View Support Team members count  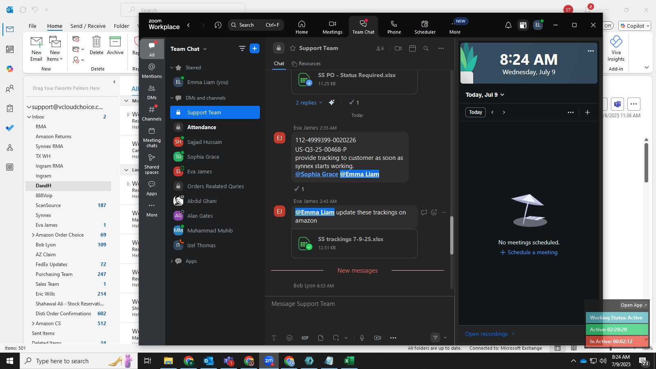tap(380, 48)
